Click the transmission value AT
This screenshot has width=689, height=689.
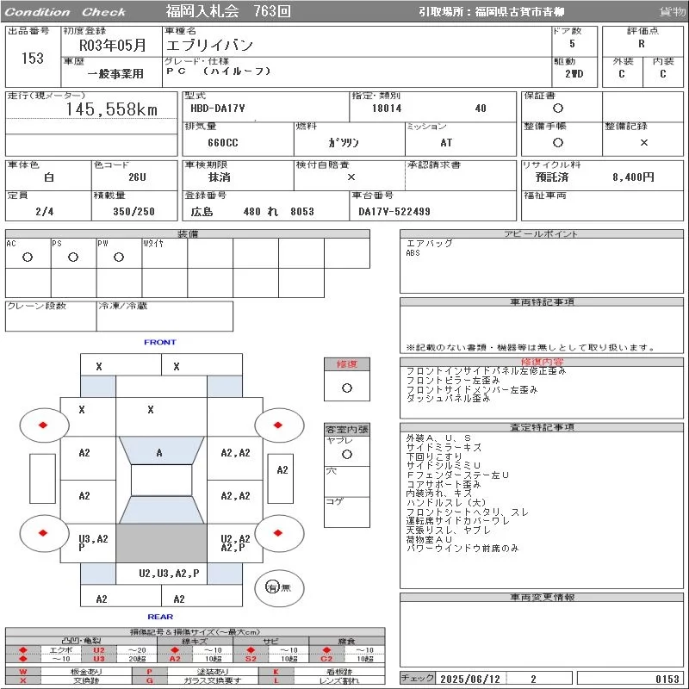(446, 142)
